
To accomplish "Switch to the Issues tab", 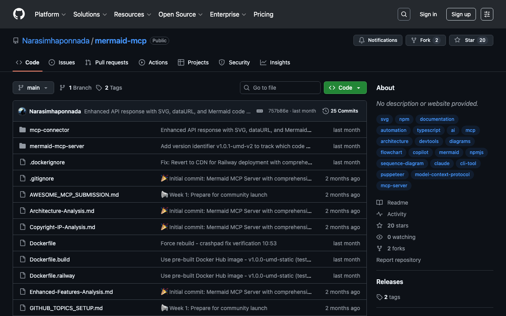I will [62, 62].
